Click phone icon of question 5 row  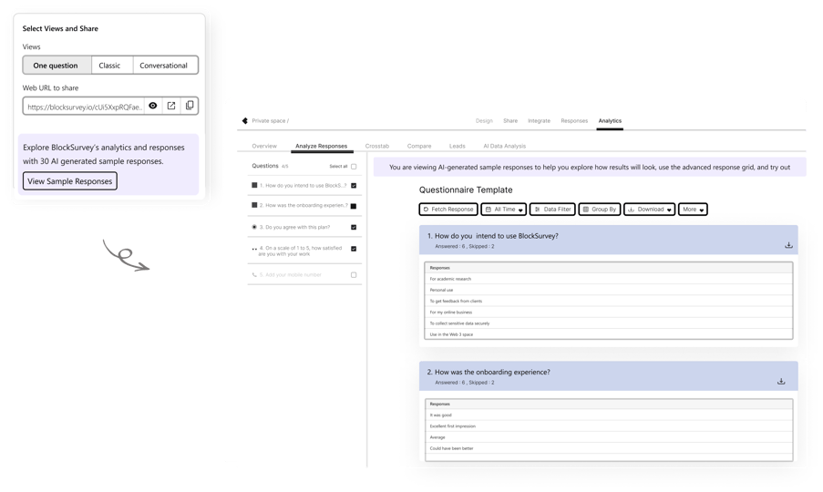254,275
